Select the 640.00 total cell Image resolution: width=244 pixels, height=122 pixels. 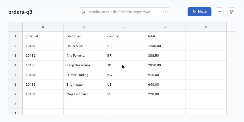[165, 84]
